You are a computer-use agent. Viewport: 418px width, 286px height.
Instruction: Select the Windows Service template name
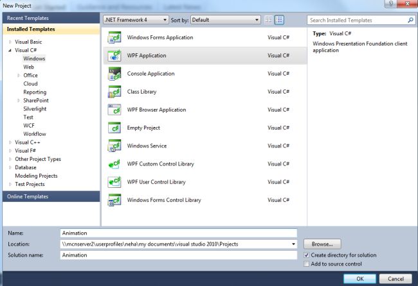(147, 146)
